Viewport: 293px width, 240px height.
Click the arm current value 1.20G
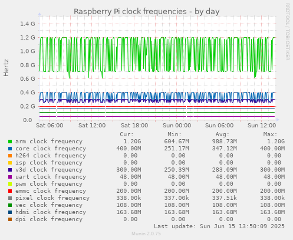pos(132,142)
